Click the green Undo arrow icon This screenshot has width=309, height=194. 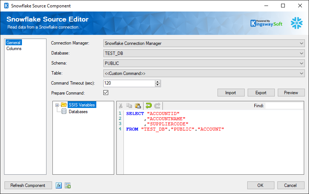coord(149,106)
